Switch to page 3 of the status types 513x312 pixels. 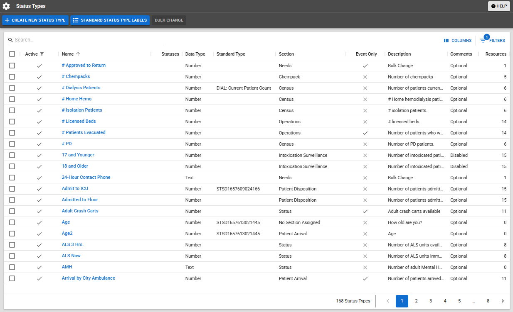(x=431, y=301)
